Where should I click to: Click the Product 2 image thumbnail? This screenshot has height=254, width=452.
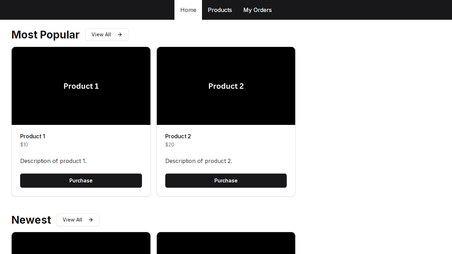226,86
